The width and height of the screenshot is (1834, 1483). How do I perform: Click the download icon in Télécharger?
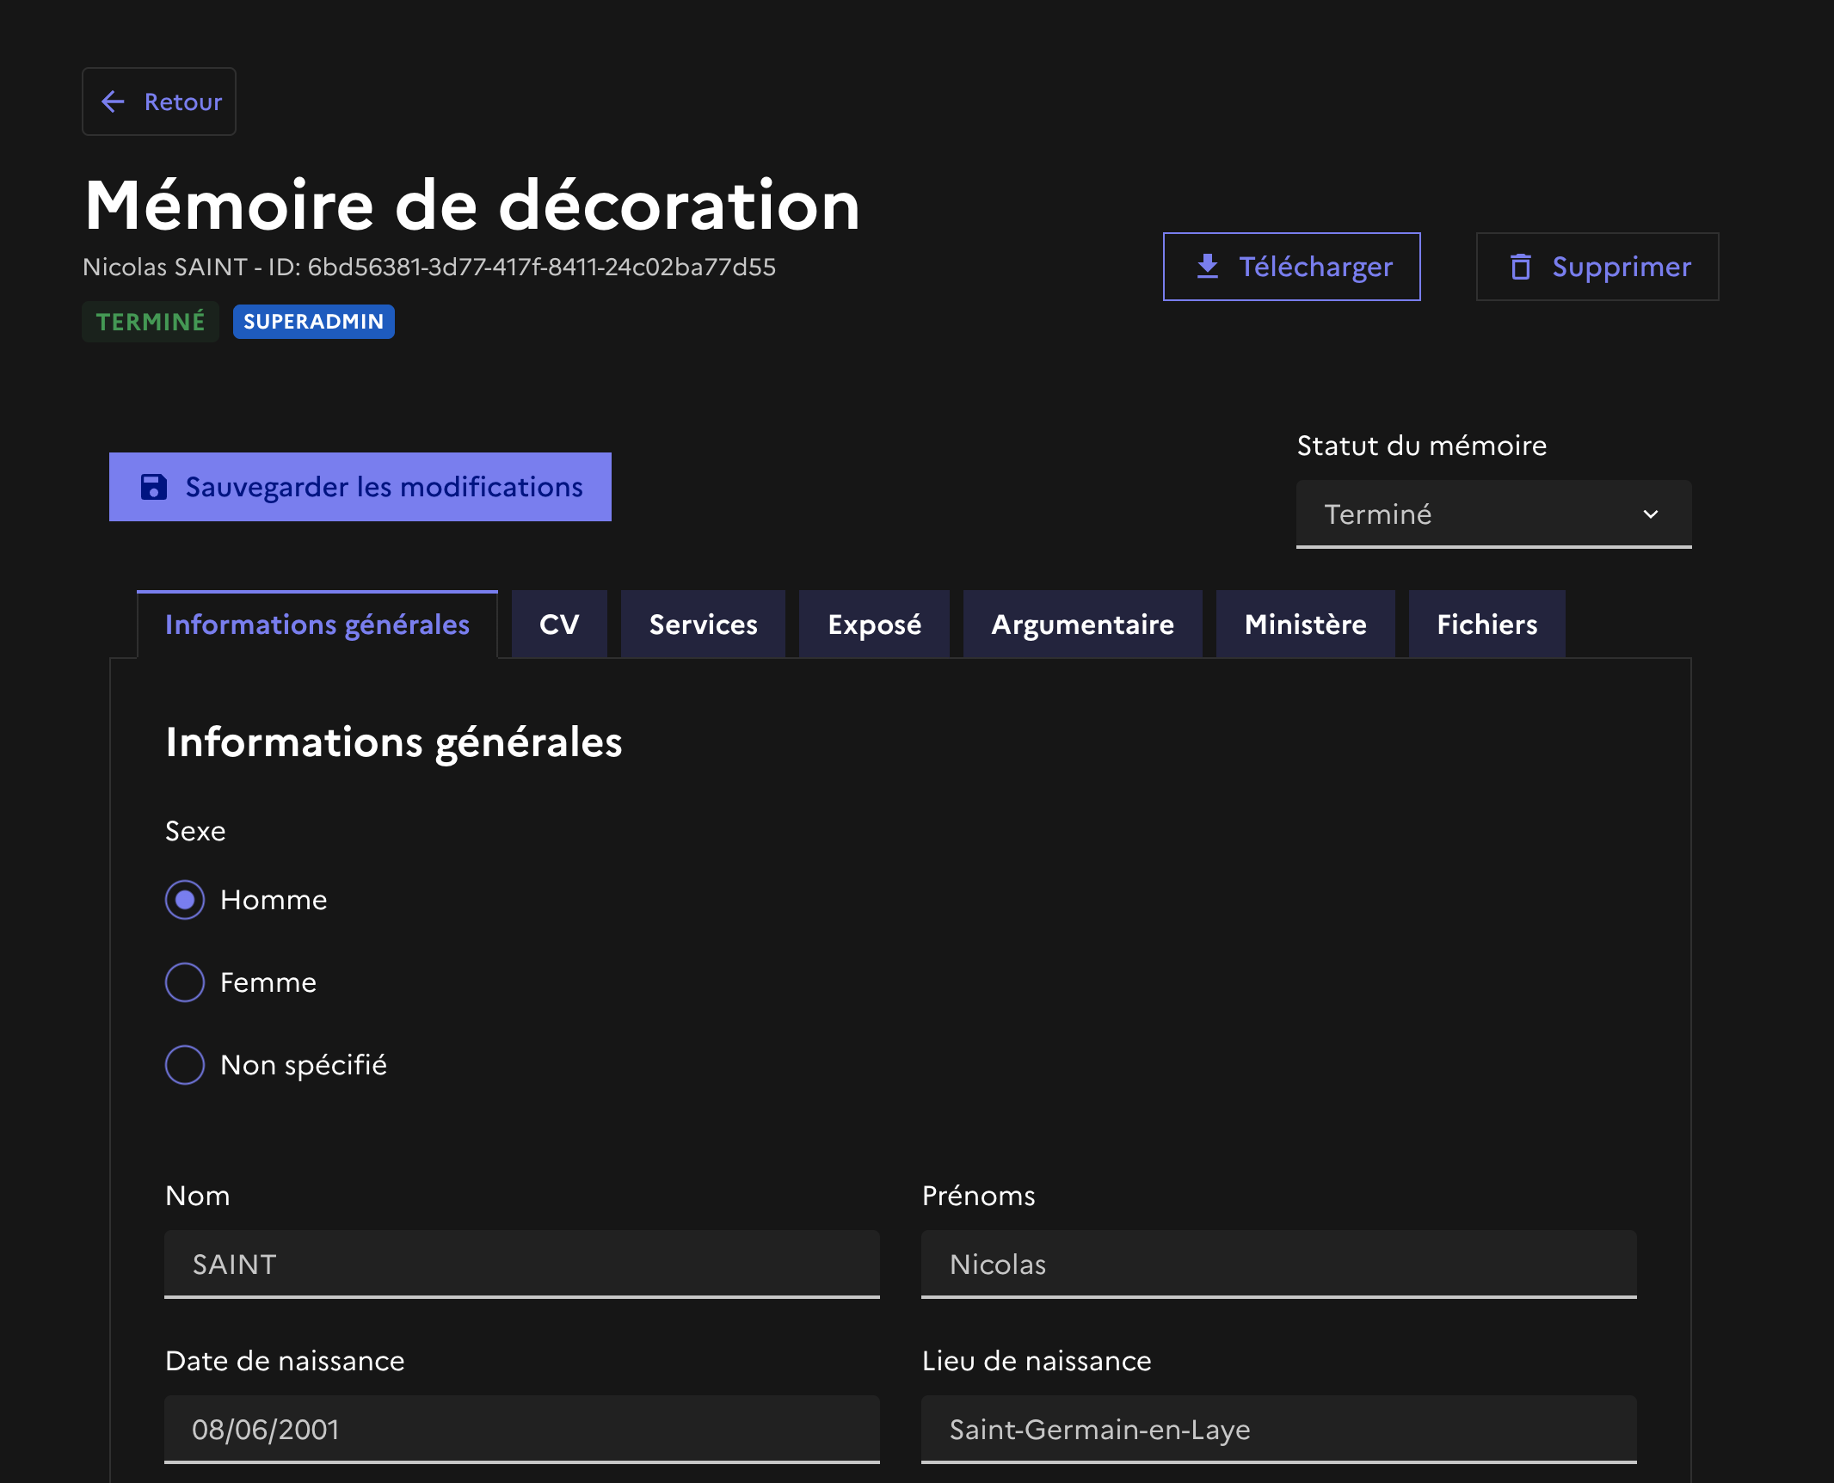(1208, 267)
